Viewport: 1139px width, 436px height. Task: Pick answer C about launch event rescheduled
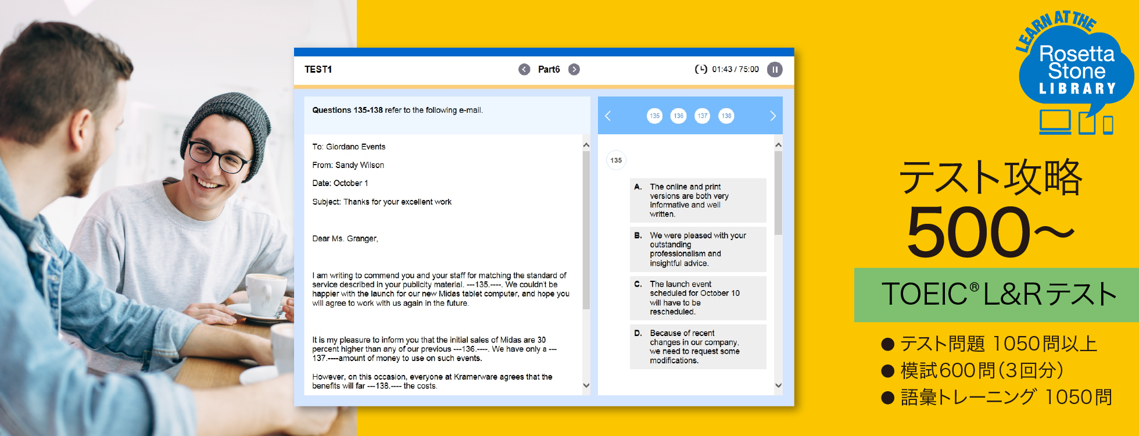pyautogui.click(x=697, y=298)
